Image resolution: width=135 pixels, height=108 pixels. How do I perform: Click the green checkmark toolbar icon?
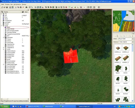pos(75,7)
